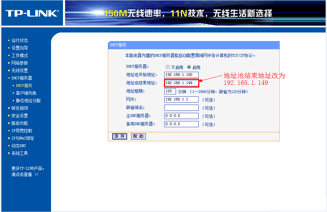Open the 客户端列表 submenu item
The width and height of the screenshot is (327, 212).
tap(26, 93)
